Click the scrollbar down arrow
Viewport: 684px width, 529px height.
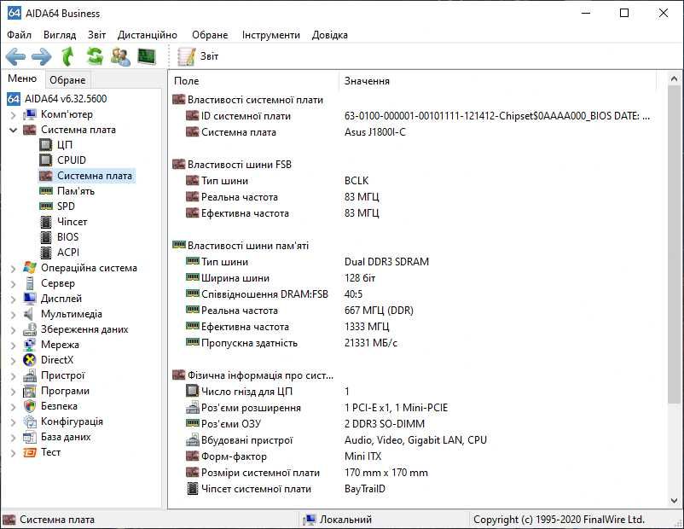coord(674,501)
